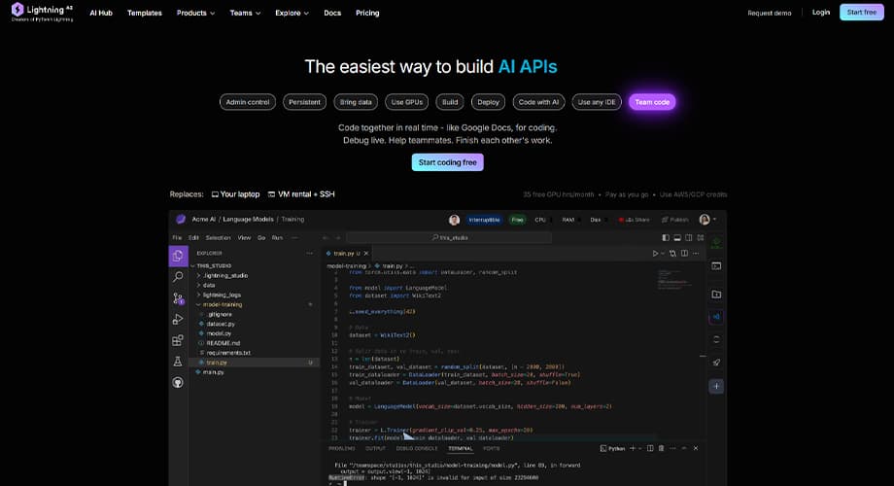Click the folder icon in the right sidebar
The width and height of the screenshot is (894, 486).
pyautogui.click(x=717, y=295)
